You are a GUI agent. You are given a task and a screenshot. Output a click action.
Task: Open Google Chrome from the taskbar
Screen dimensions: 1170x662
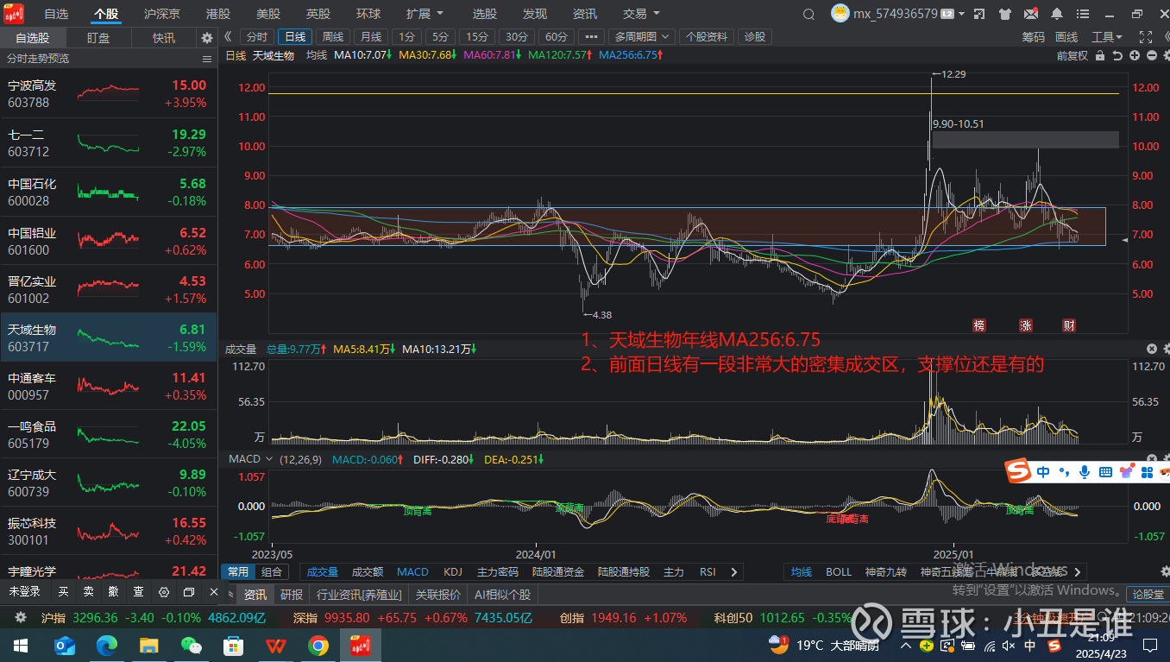click(318, 645)
